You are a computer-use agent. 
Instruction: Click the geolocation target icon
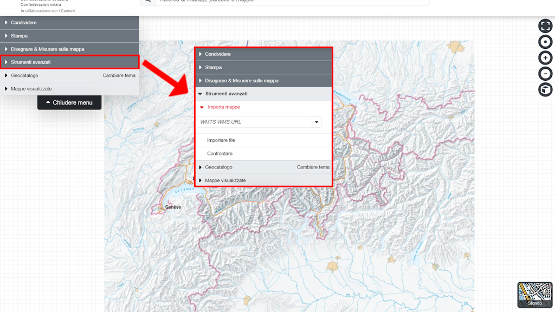coord(545,42)
